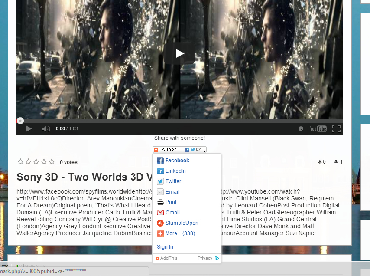Screen dimensions: 370x276
Task: Click the Twitter bird icon
Action: (160, 181)
